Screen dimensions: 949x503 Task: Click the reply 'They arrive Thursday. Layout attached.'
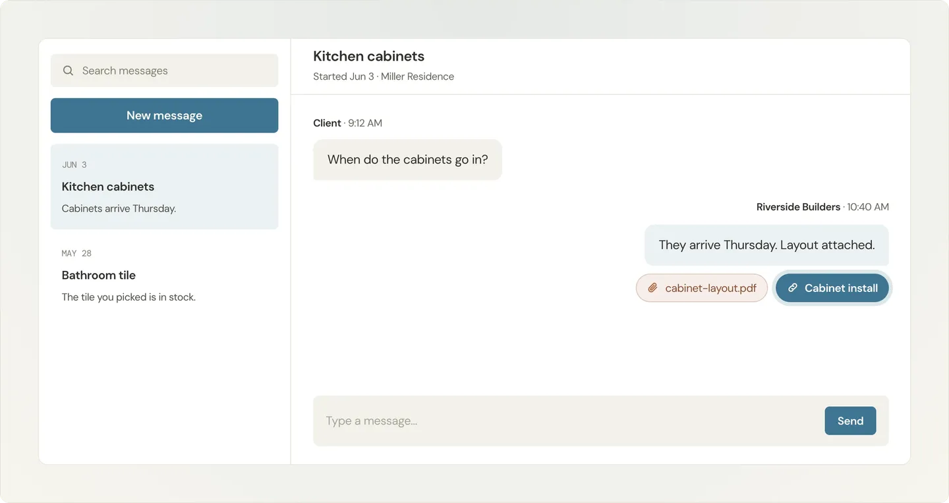[766, 245]
